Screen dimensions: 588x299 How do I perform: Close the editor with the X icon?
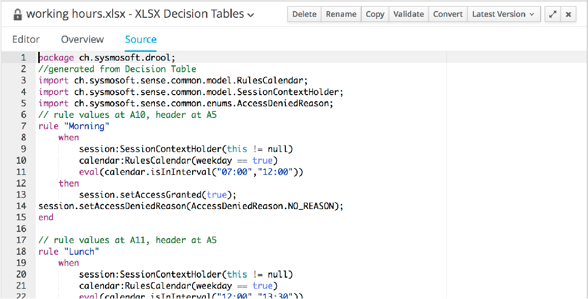568,14
